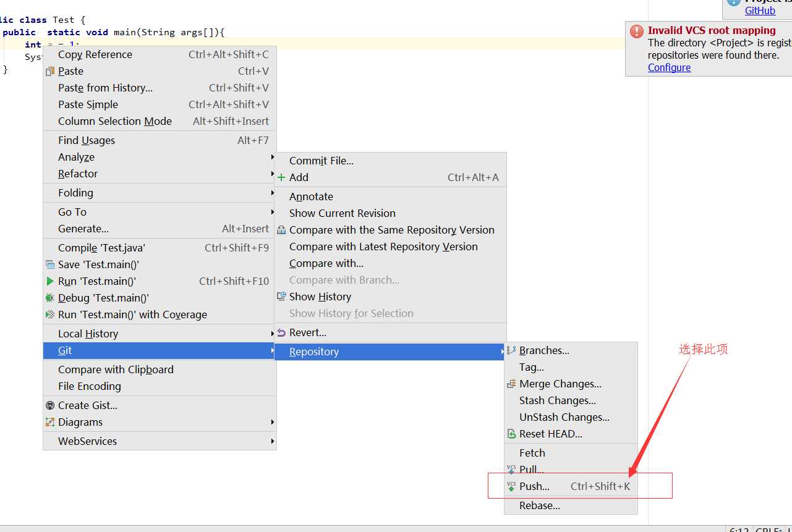
Task: Expand the Local History submenu arrow
Action: point(272,334)
